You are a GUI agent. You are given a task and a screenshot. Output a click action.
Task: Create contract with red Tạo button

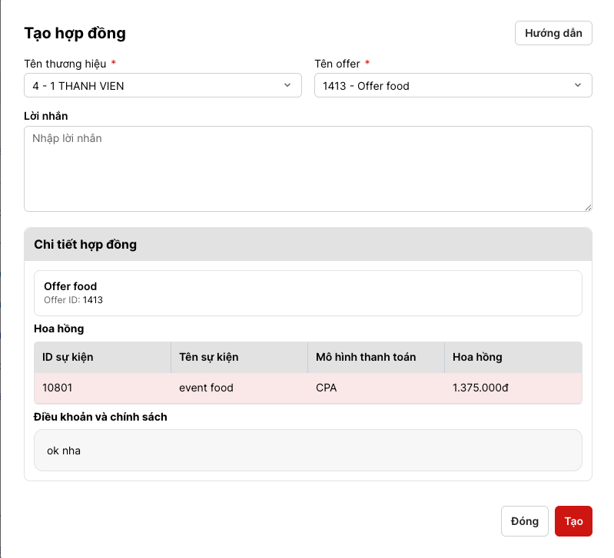click(x=573, y=521)
